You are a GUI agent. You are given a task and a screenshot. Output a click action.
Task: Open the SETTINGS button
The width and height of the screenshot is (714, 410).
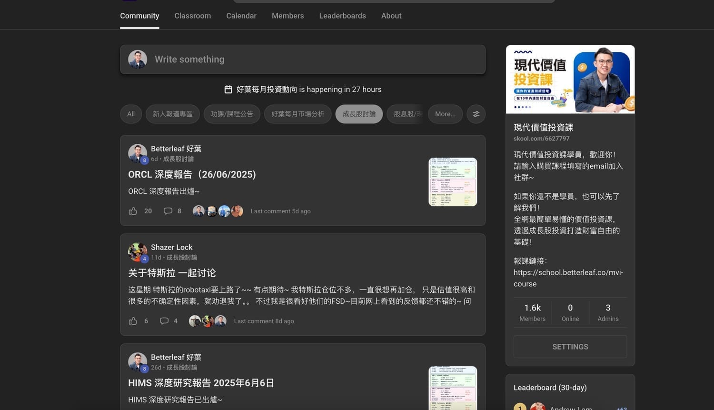pos(570,347)
